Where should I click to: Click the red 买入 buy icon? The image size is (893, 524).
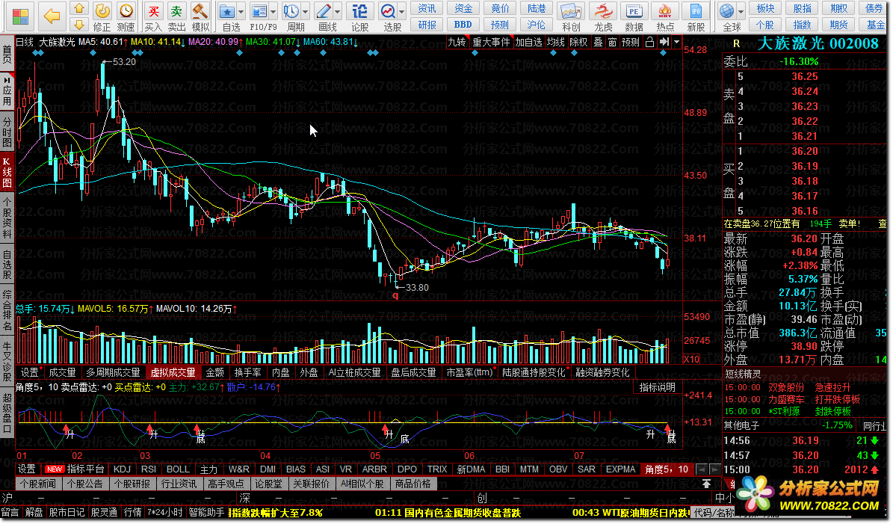(153, 16)
